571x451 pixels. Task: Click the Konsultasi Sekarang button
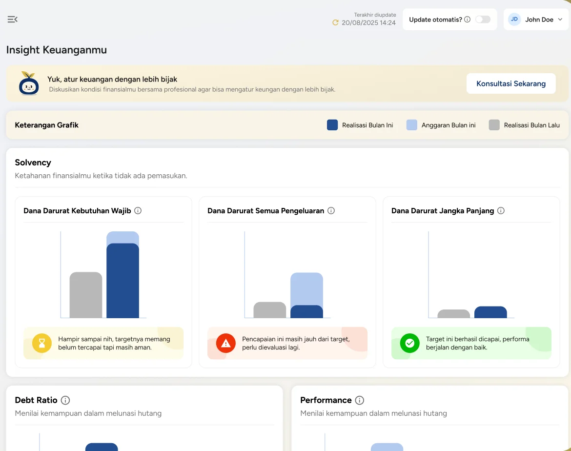(511, 83)
